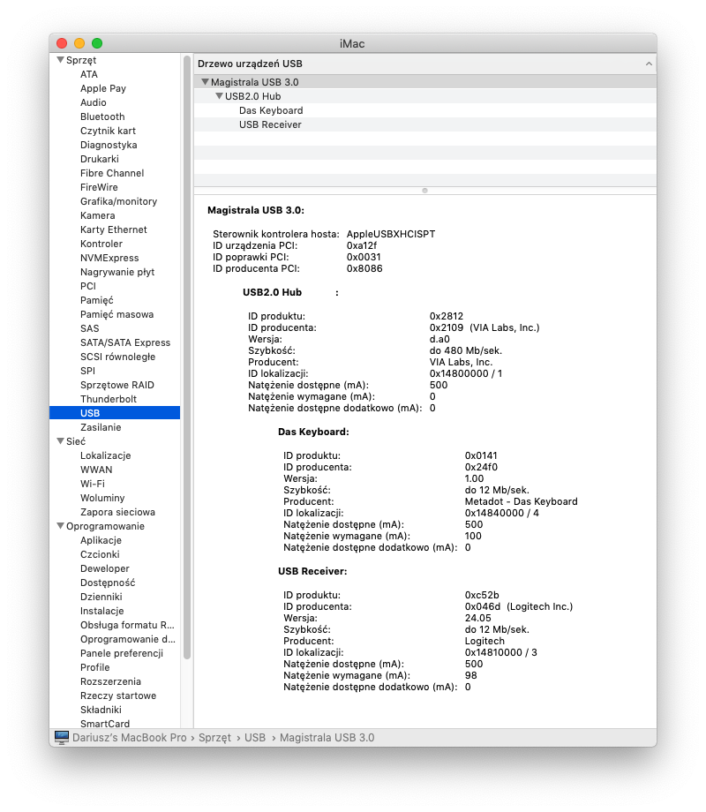Open Zasilanie in the hardware list
Image resolution: width=706 pixels, height=812 pixels.
click(101, 427)
